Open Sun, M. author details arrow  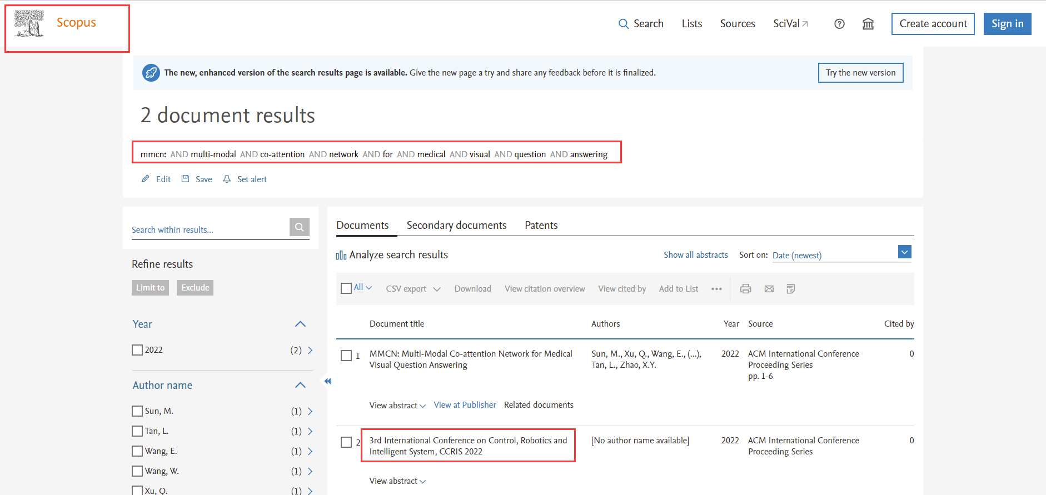pyautogui.click(x=310, y=411)
